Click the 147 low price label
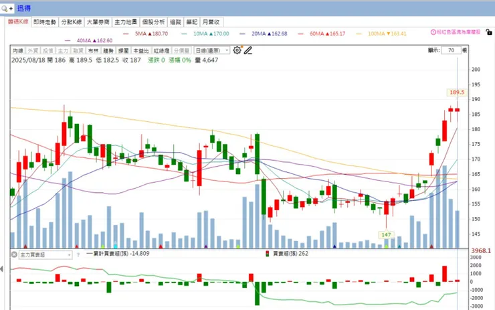This screenshot has height=310, width=495. click(386, 235)
